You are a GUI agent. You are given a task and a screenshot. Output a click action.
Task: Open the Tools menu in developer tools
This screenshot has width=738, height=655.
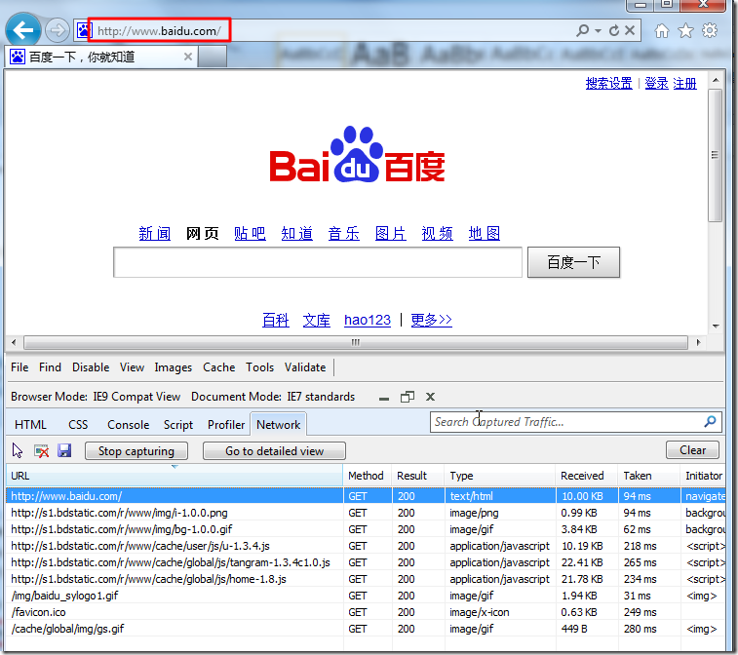[259, 367]
